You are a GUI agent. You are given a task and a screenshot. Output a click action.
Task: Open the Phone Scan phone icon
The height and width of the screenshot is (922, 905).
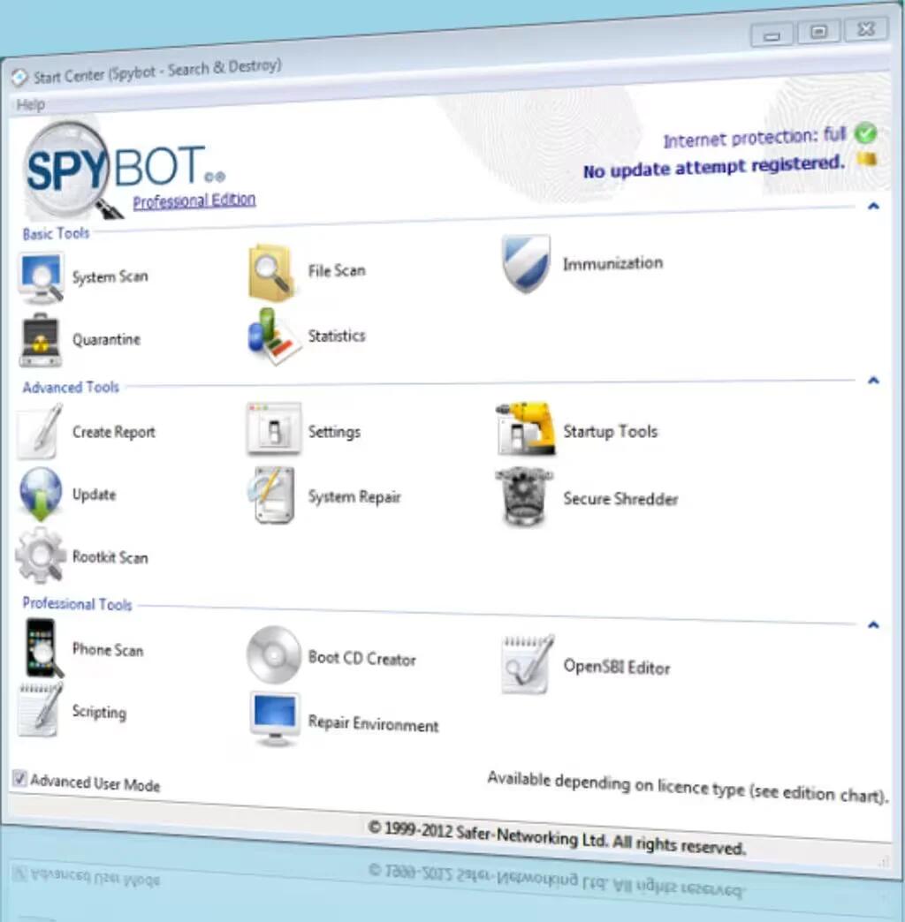[x=43, y=648]
